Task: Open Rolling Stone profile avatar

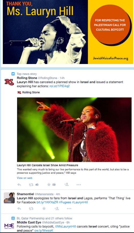Action: tap(9, 82)
